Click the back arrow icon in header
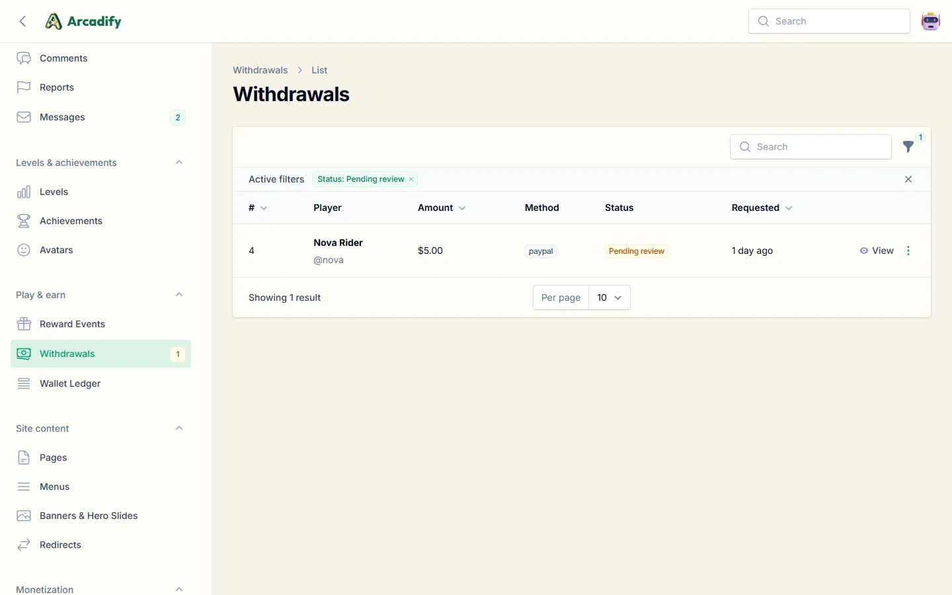 coord(23,21)
